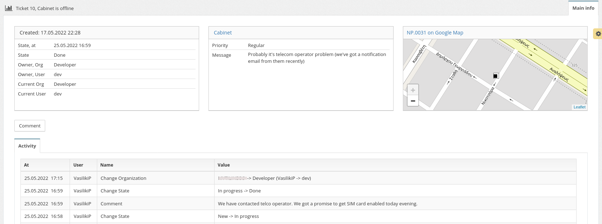
Task: Select the 'In progress -> Done' row
Action: (x=239, y=191)
